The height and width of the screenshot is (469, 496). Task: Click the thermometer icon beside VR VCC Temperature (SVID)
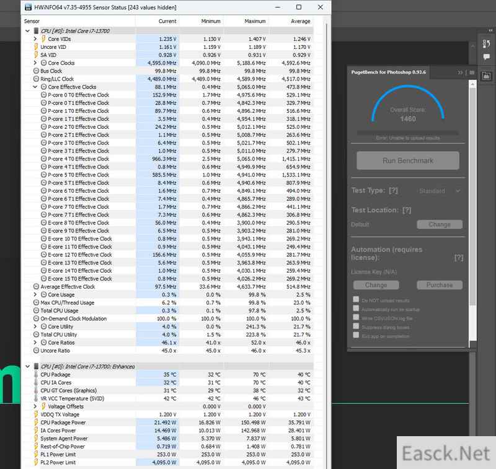click(x=36, y=398)
